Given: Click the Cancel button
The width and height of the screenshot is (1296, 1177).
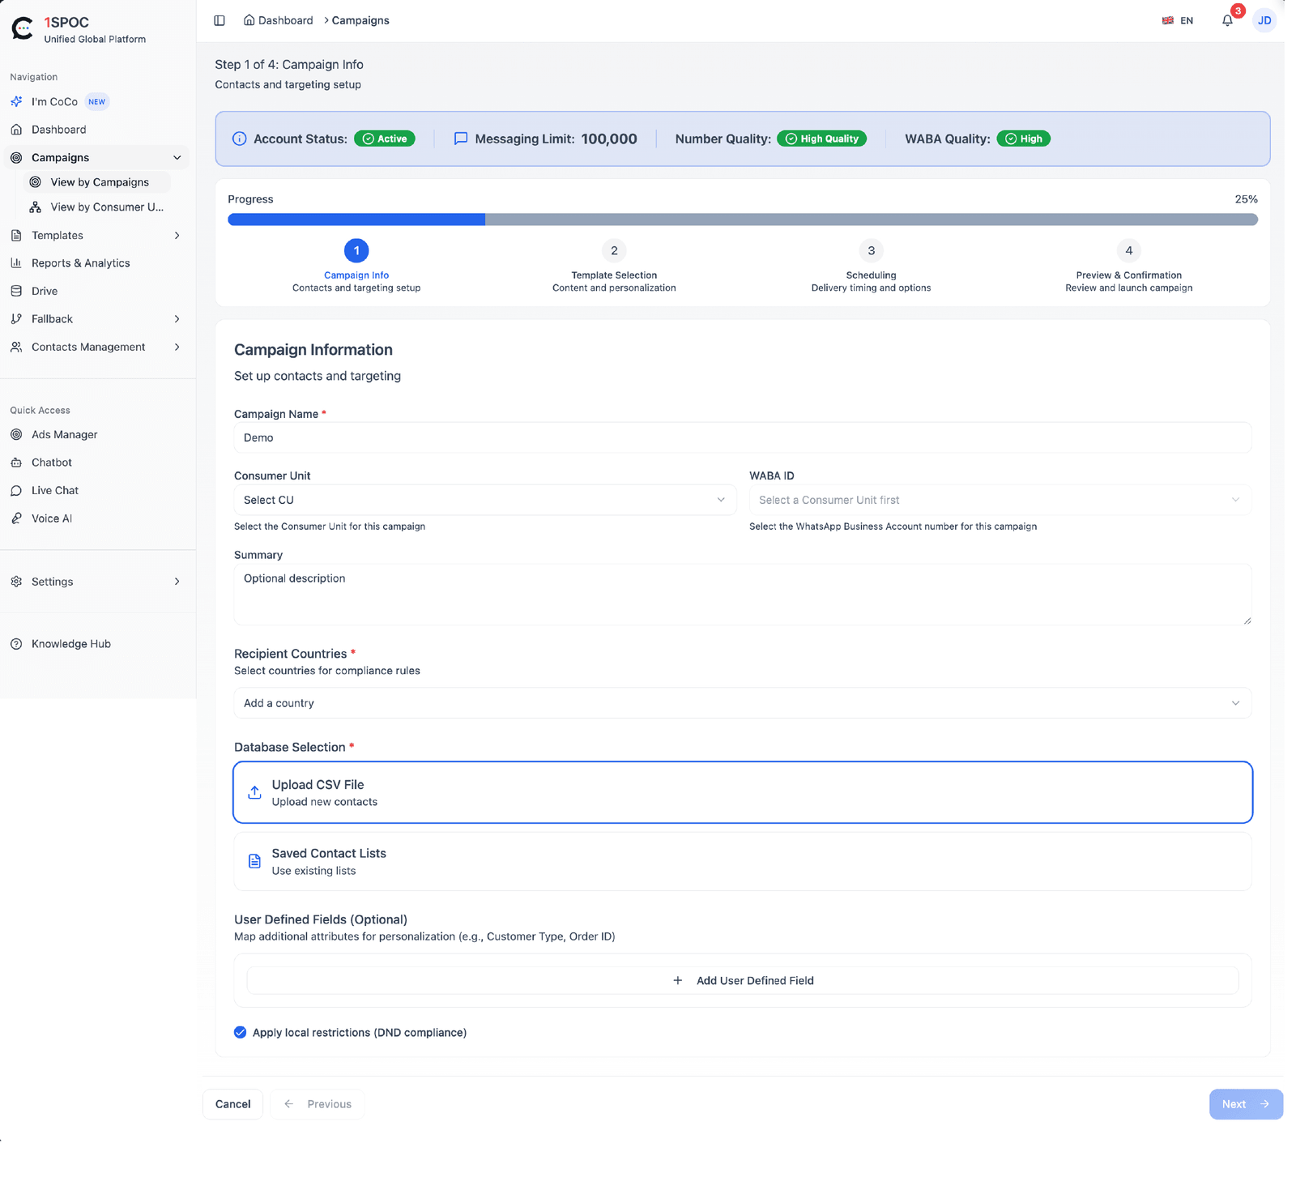Looking at the screenshot, I should [x=232, y=1104].
